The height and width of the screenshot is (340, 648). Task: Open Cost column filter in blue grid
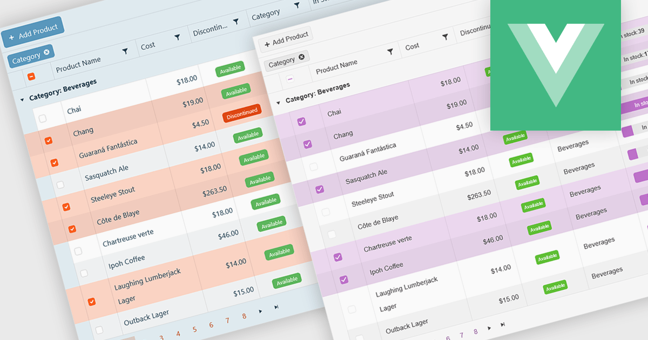(x=177, y=37)
